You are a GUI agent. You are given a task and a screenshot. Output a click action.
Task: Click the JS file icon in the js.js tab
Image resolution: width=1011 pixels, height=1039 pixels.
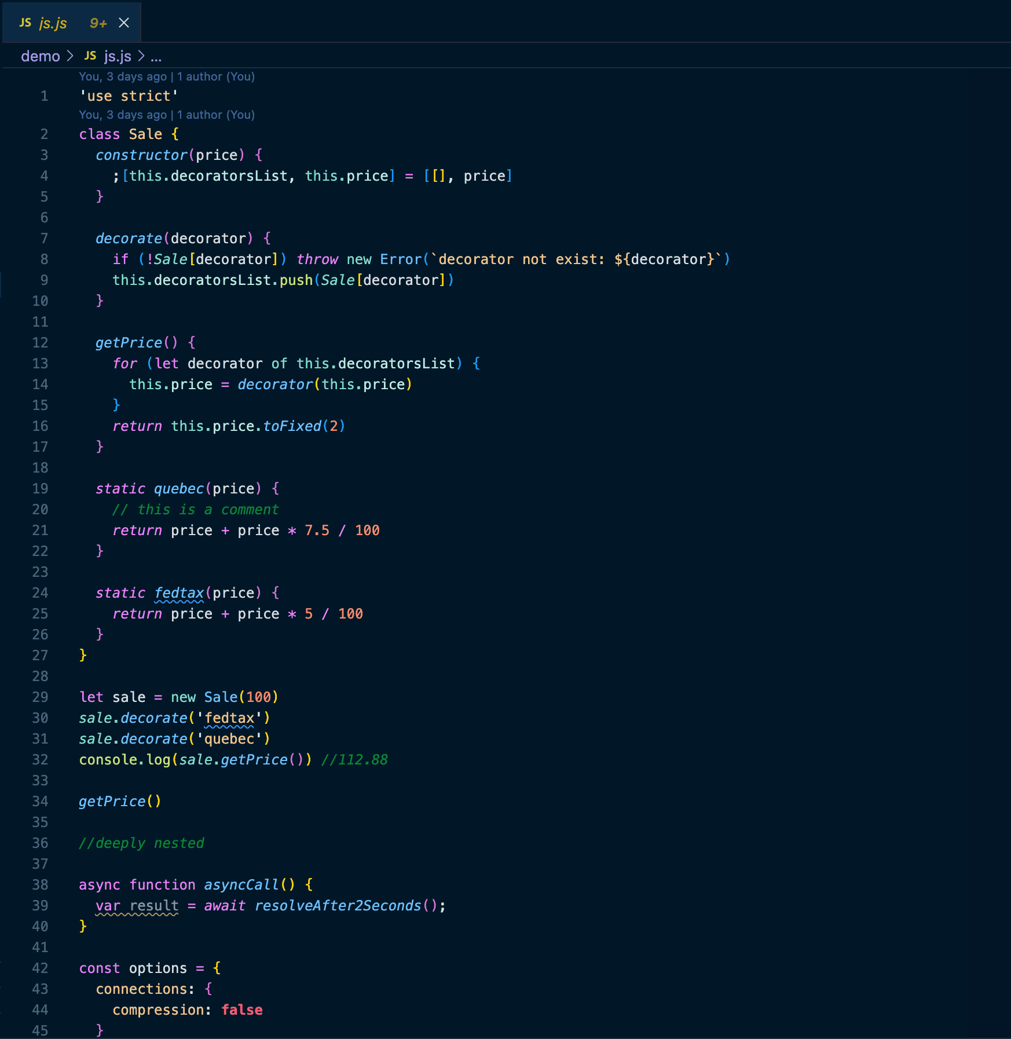coord(25,23)
